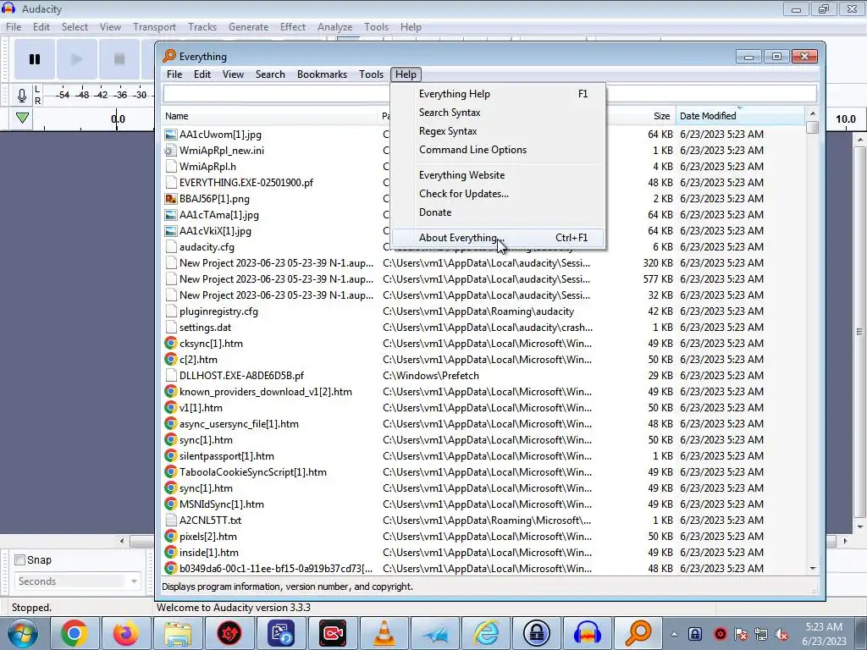This screenshot has width=867, height=650.
Task: Select the audacity.cfg file name
Action: [207, 247]
